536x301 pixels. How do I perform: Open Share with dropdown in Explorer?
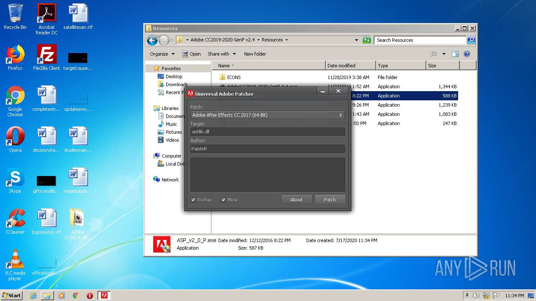[222, 54]
